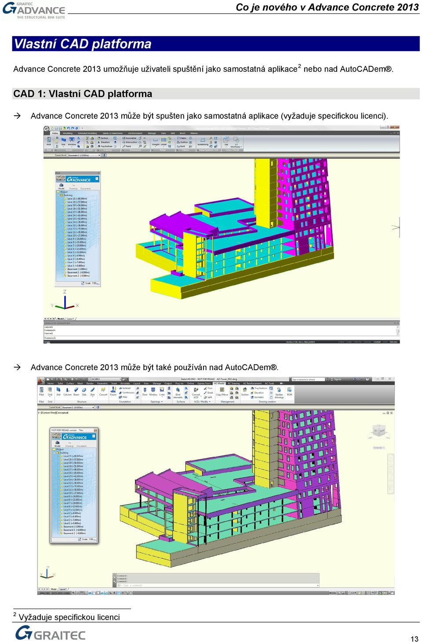Open the Modeling ribbon tab in upper screenshot
The height and width of the screenshot is (642, 422).
pyautogui.click(x=67, y=133)
